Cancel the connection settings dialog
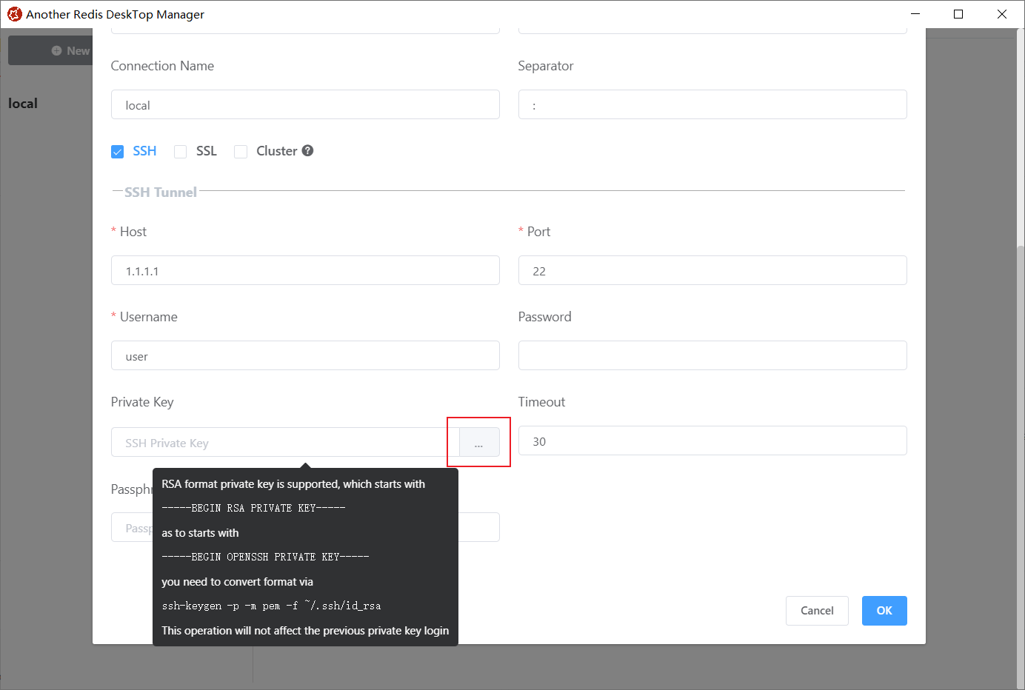The width and height of the screenshot is (1025, 690). (817, 610)
